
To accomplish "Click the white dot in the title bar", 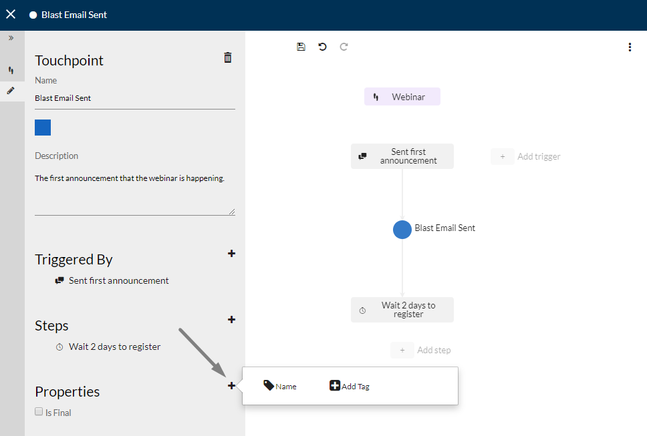I will 33,15.
